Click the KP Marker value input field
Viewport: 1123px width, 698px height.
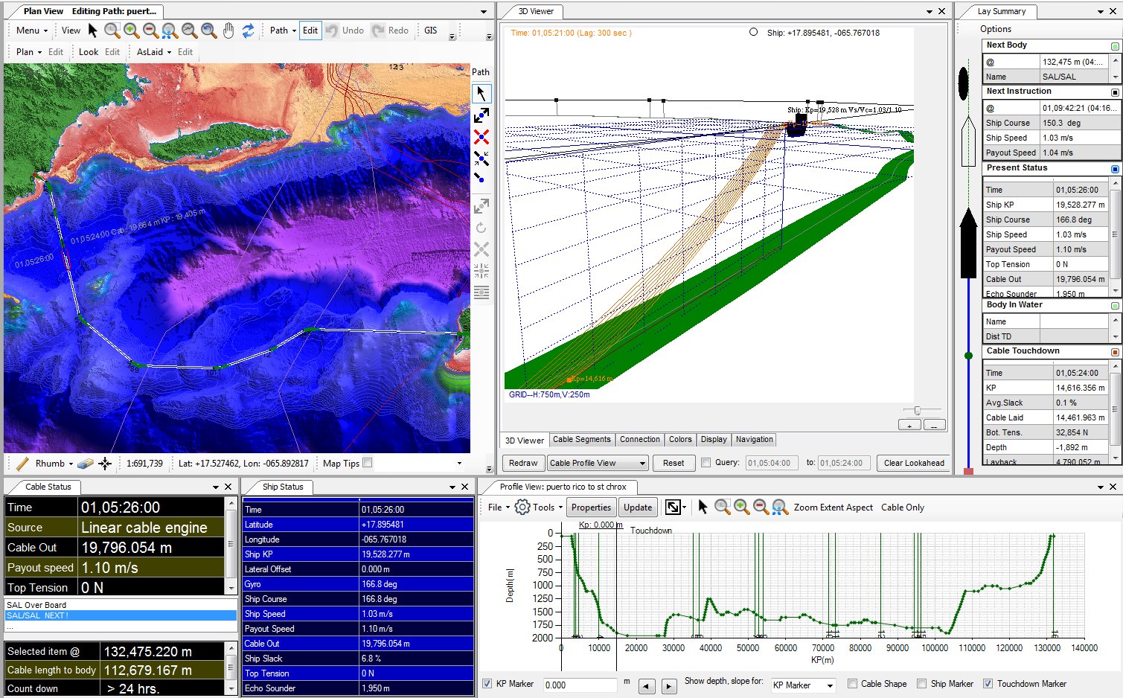[580, 685]
